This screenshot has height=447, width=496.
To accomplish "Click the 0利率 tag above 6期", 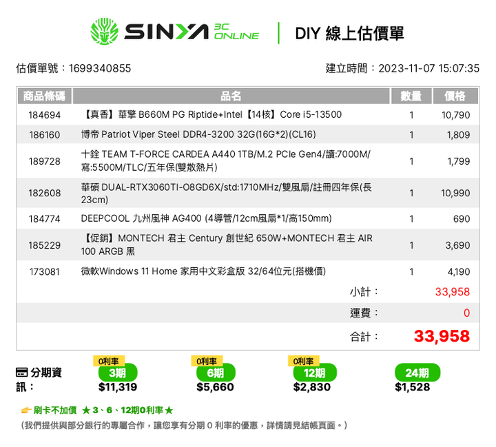I will point(207,361).
